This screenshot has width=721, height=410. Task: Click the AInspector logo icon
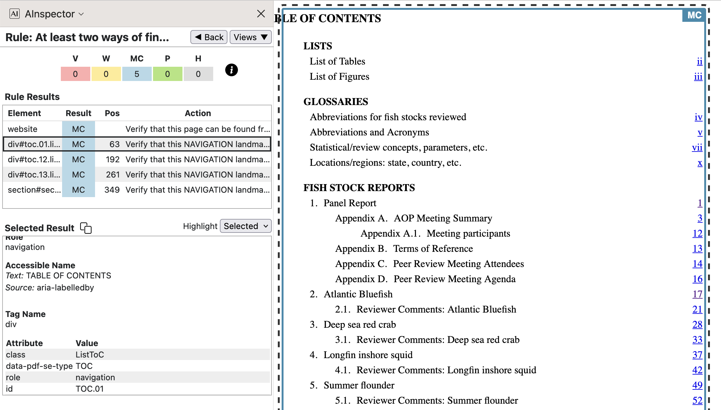tap(15, 14)
